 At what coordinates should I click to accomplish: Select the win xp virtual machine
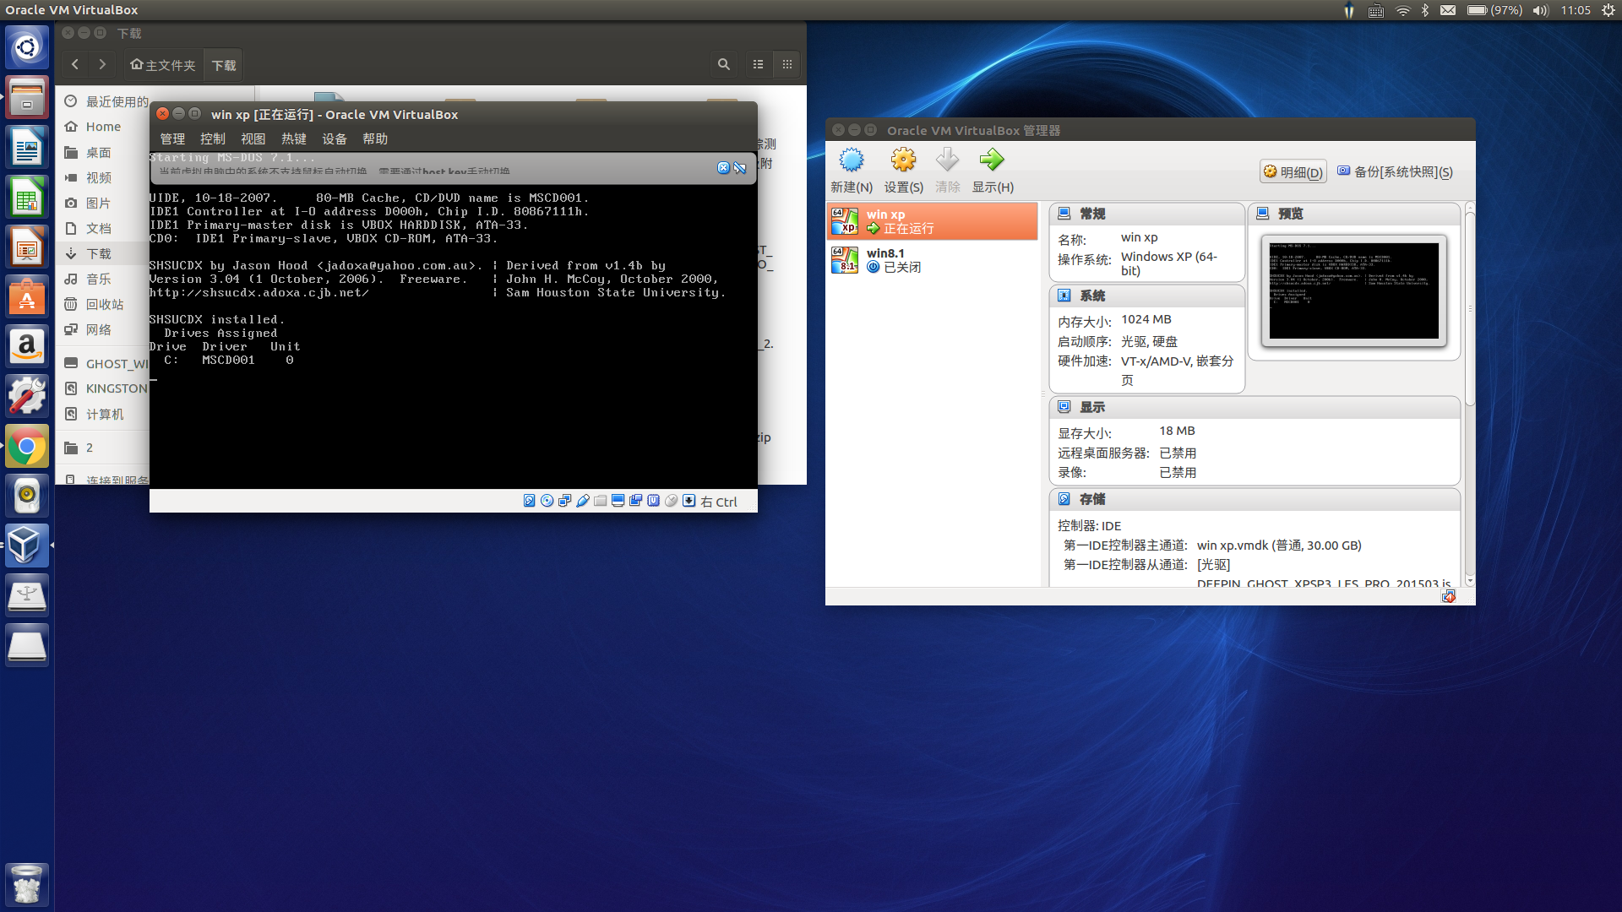click(x=932, y=221)
